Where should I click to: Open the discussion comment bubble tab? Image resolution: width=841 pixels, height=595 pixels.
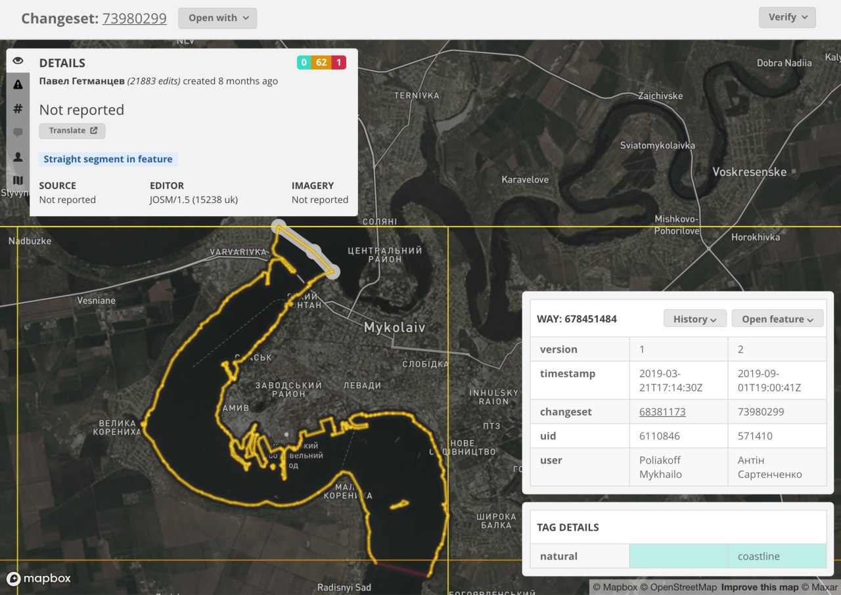(x=18, y=132)
